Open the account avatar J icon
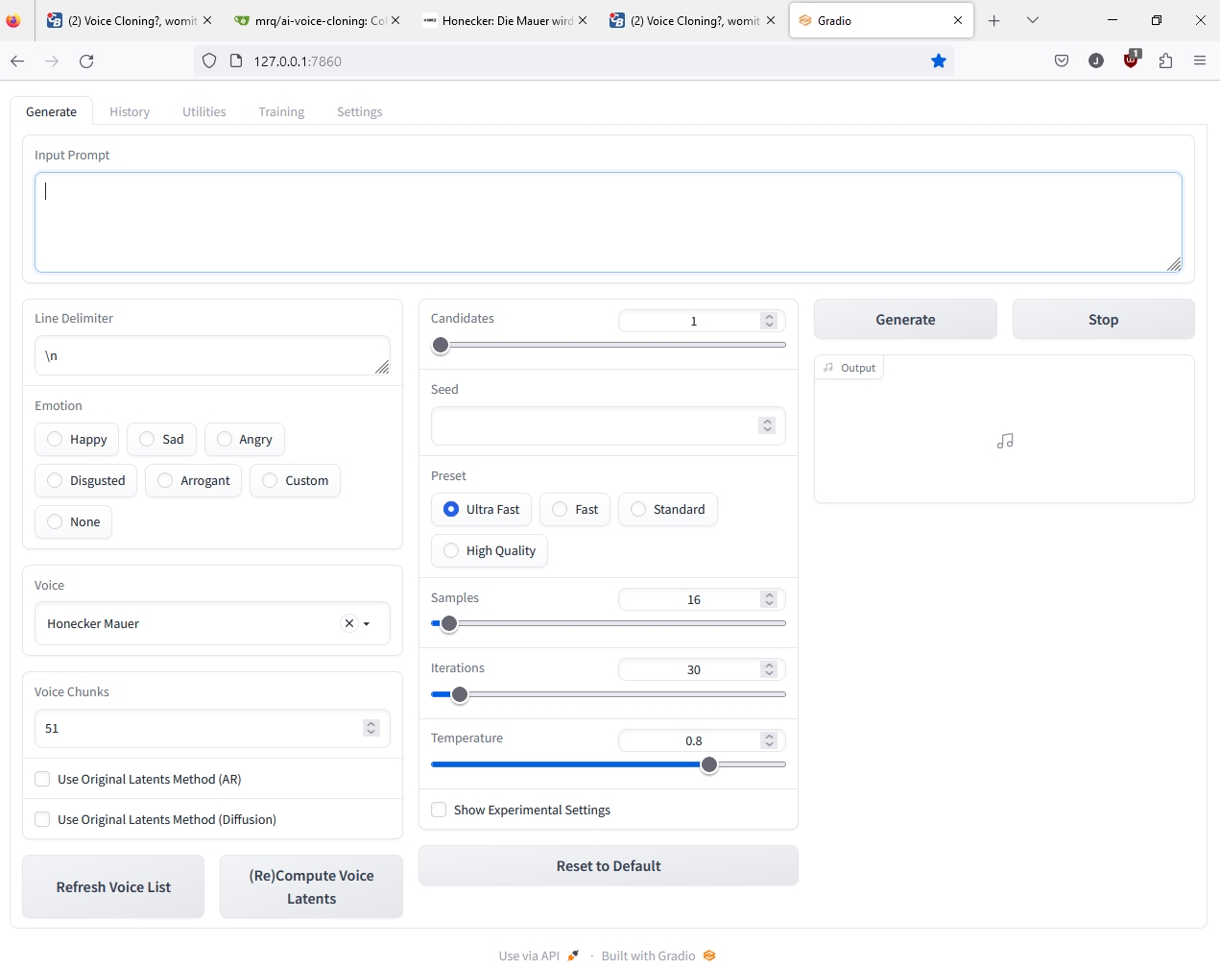This screenshot has height=968, width=1220. coord(1096,60)
